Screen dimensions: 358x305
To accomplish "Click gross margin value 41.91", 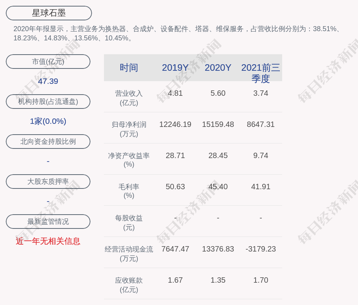I will click(x=261, y=187).
